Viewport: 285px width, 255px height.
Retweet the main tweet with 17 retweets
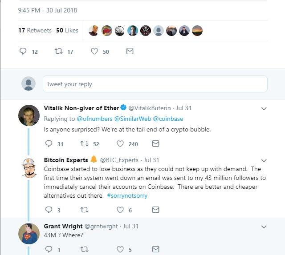tap(59, 52)
